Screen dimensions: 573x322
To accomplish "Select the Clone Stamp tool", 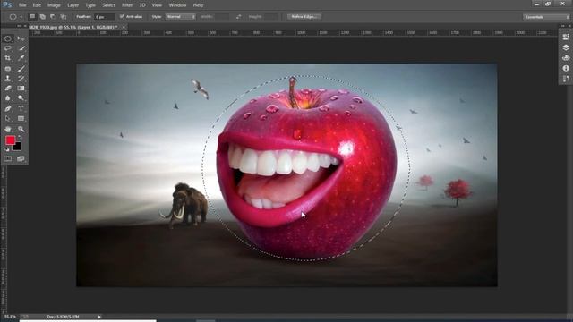I will 8,78.
